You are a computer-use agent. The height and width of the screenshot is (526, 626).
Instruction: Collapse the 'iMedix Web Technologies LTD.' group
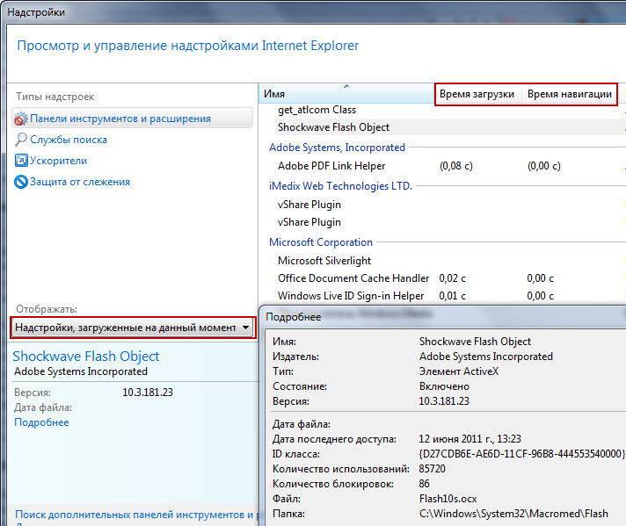tap(340, 186)
